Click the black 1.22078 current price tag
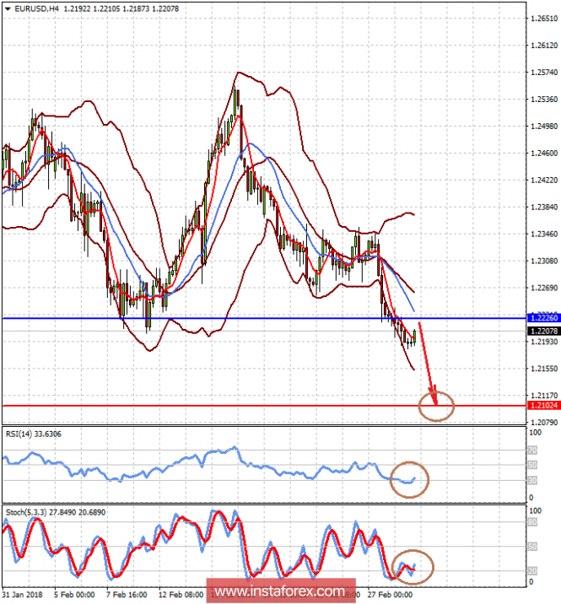The image size is (561, 604). coord(543,331)
